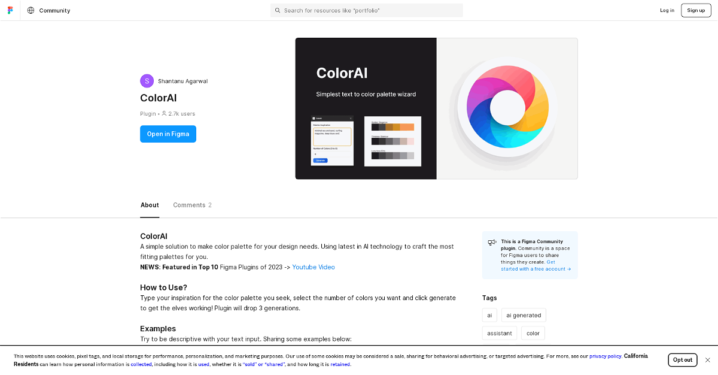Click the users count icon
Image resolution: width=718 pixels, height=375 pixels.
coord(164,113)
